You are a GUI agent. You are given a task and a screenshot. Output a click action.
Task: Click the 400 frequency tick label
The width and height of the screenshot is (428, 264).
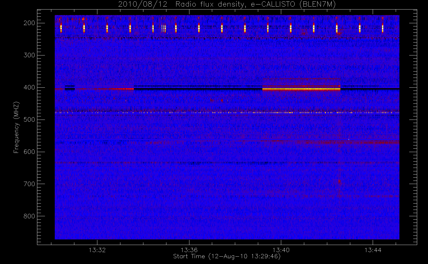(29, 87)
